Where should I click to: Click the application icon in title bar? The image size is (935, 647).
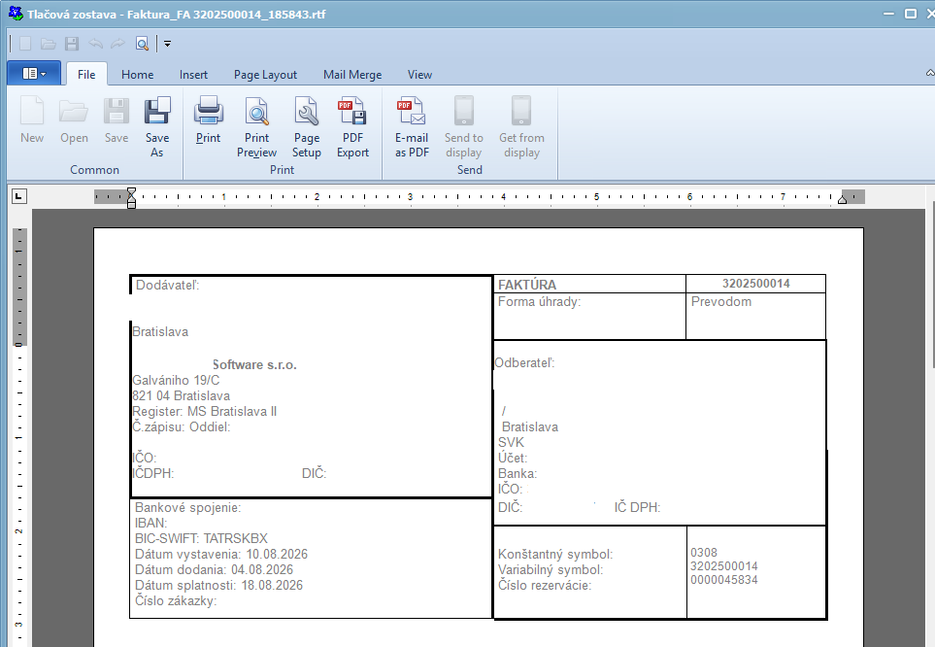pos(16,13)
